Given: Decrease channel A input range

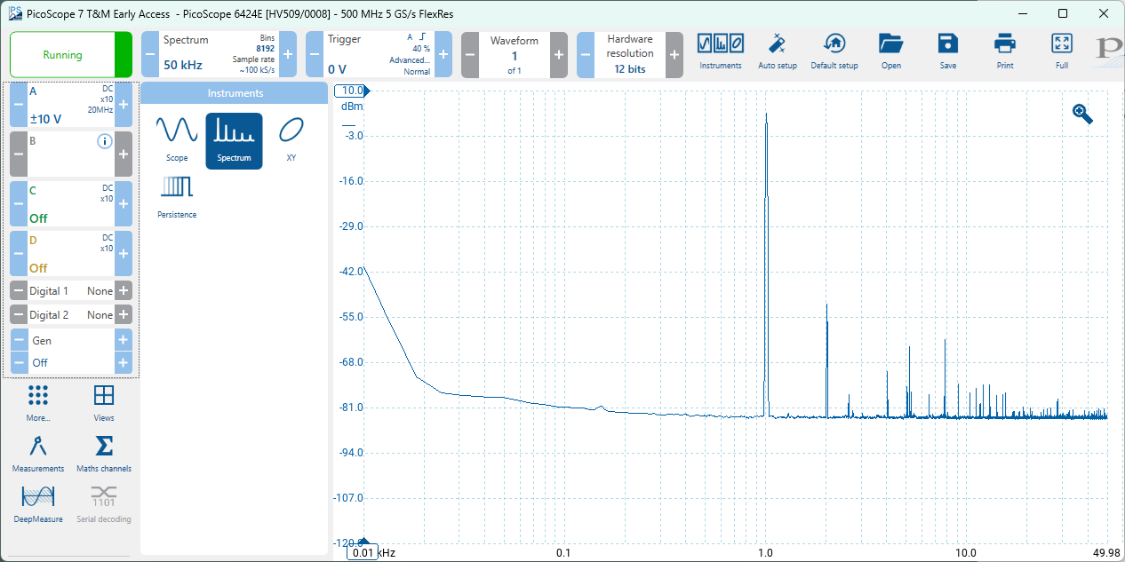Looking at the screenshot, I should pyautogui.click(x=19, y=105).
